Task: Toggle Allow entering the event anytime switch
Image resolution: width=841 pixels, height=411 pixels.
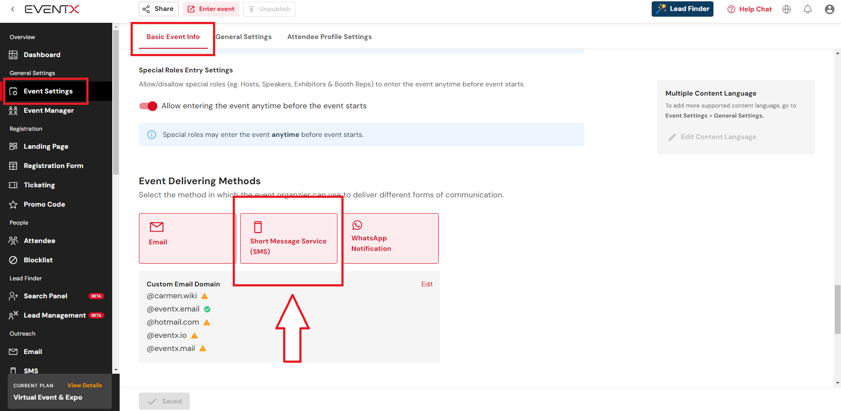Action: [x=148, y=106]
